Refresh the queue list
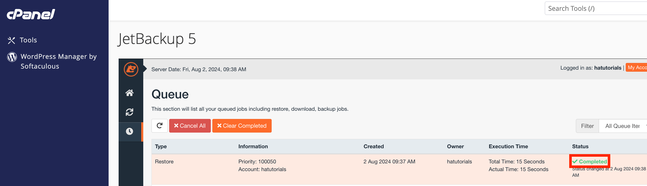Image resolution: width=647 pixels, height=186 pixels. (159, 126)
